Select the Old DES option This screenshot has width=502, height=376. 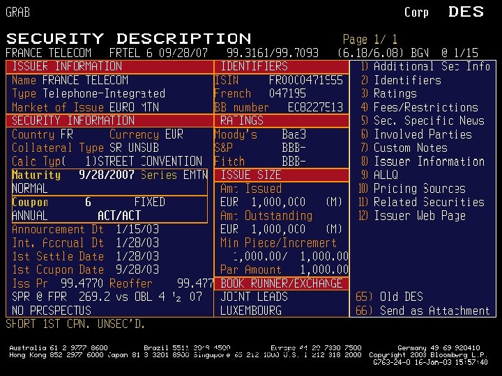click(x=389, y=297)
